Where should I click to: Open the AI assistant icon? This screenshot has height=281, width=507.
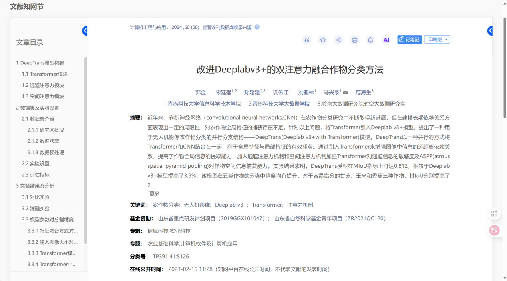[386, 40]
